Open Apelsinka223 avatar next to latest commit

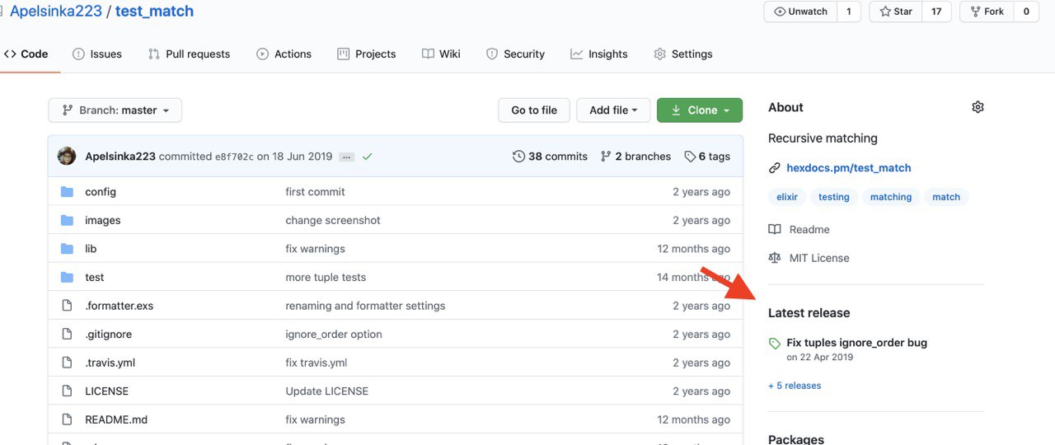tap(67, 157)
